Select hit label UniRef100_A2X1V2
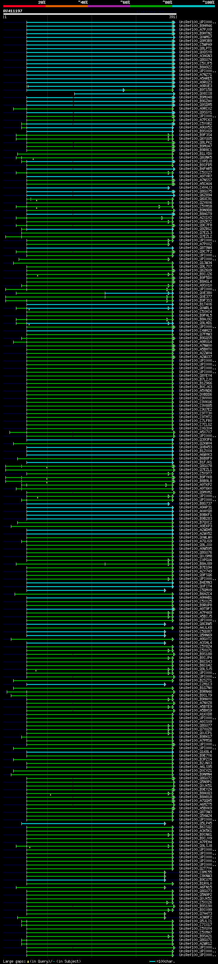218x964 pixels. pyautogui.click(x=196, y=218)
